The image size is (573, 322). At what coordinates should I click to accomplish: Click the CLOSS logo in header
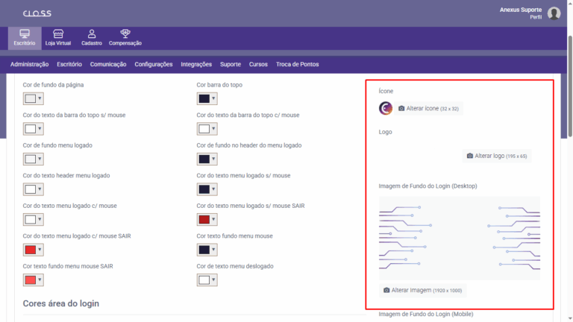tap(37, 13)
